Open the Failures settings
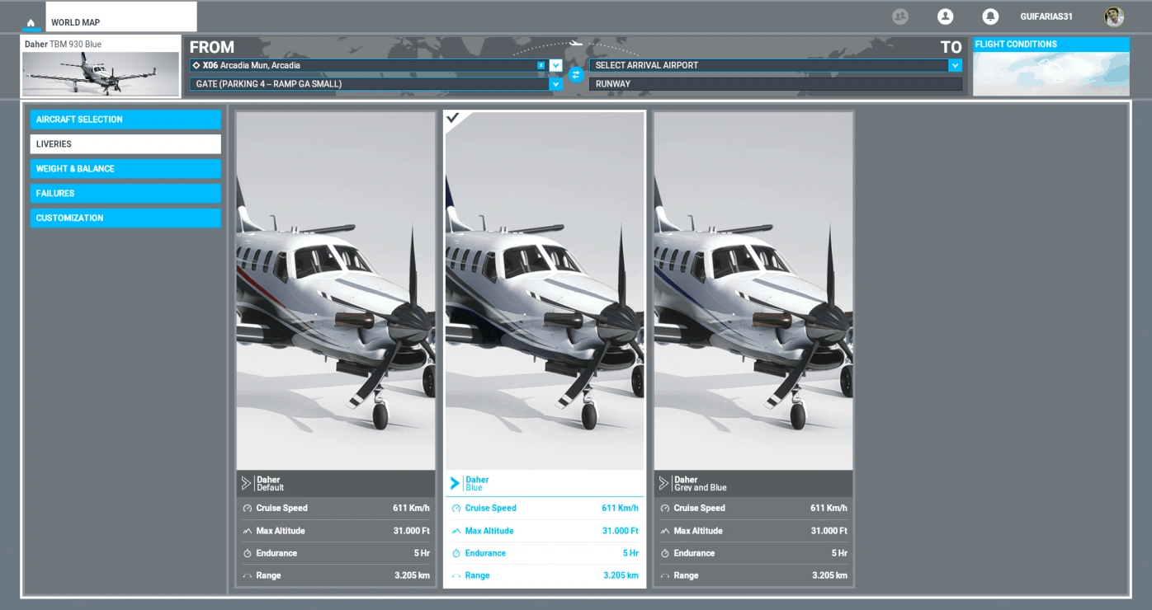Image resolution: width=1152 pixels, height=610 pixels. [125, 194]
